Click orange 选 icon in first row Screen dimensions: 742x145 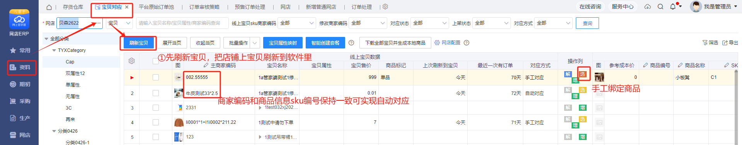point(583,74)
